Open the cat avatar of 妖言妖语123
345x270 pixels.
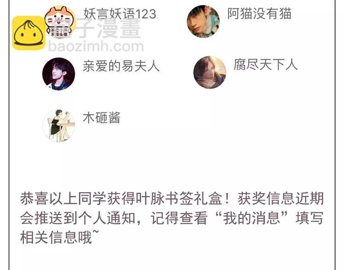[x=60, y=22]
